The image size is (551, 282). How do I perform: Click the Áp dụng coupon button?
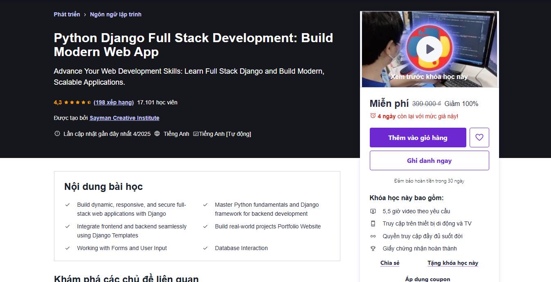click(x=428, y=279)
